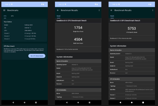
Task: Click Model row 'Nothing A065' on Benchmarks screen
Action: (x=25, y=25)
